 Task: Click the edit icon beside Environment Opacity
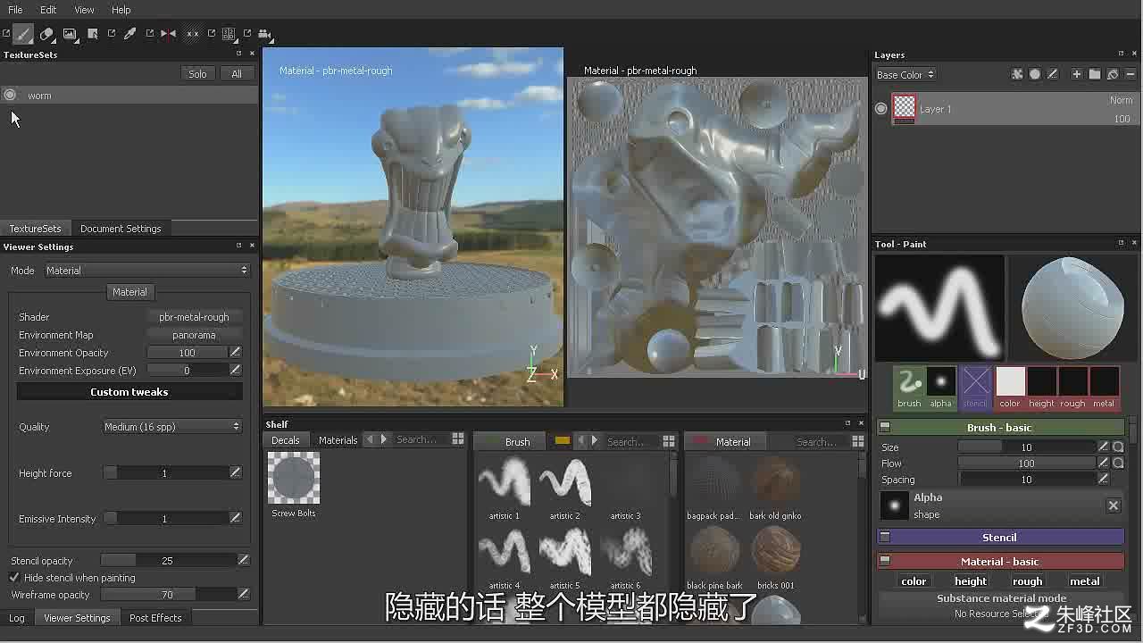(x=236, y=352)
